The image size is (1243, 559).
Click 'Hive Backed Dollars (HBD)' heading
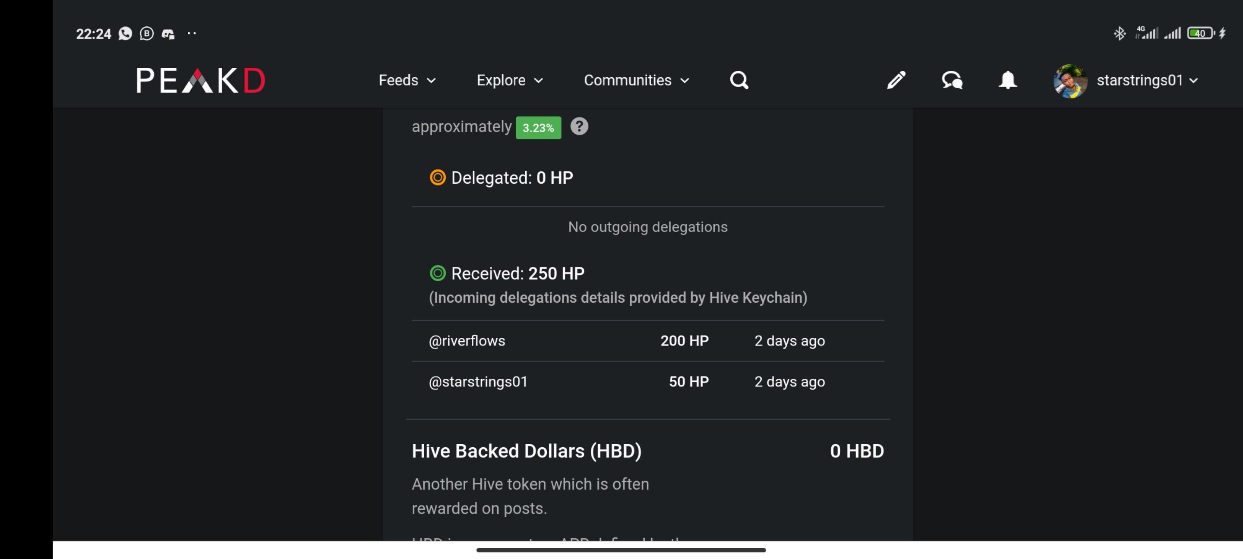(x=527, y=451)
